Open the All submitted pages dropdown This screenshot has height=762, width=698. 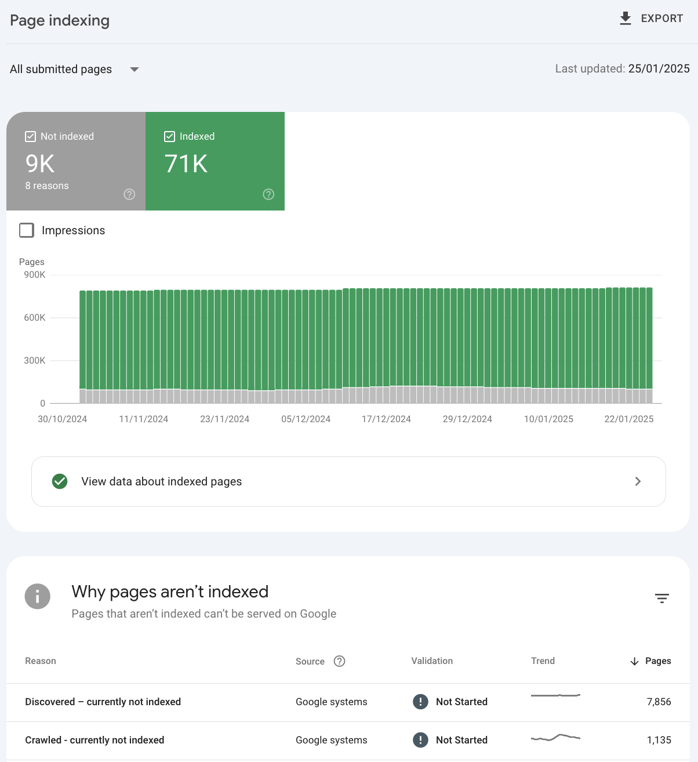click(x=134, y=70)
